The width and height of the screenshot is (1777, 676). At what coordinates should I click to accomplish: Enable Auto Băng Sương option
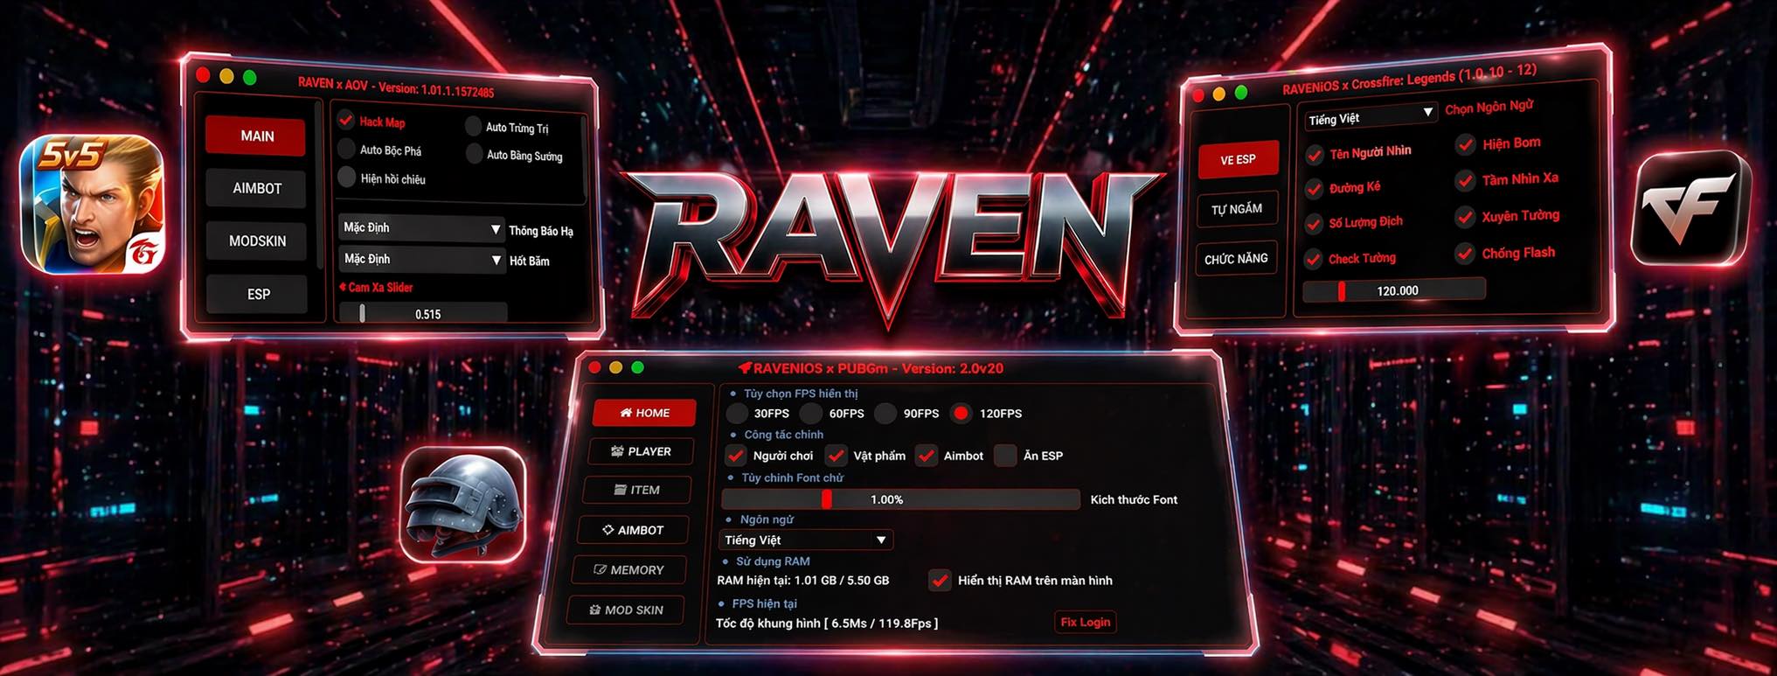pyautogui.click(x=474, y=154)
